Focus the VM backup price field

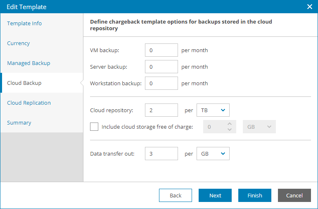click(x=161, y=50)
